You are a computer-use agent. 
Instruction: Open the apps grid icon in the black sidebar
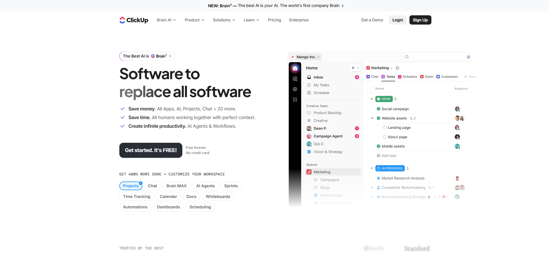(x=295, y=100)
